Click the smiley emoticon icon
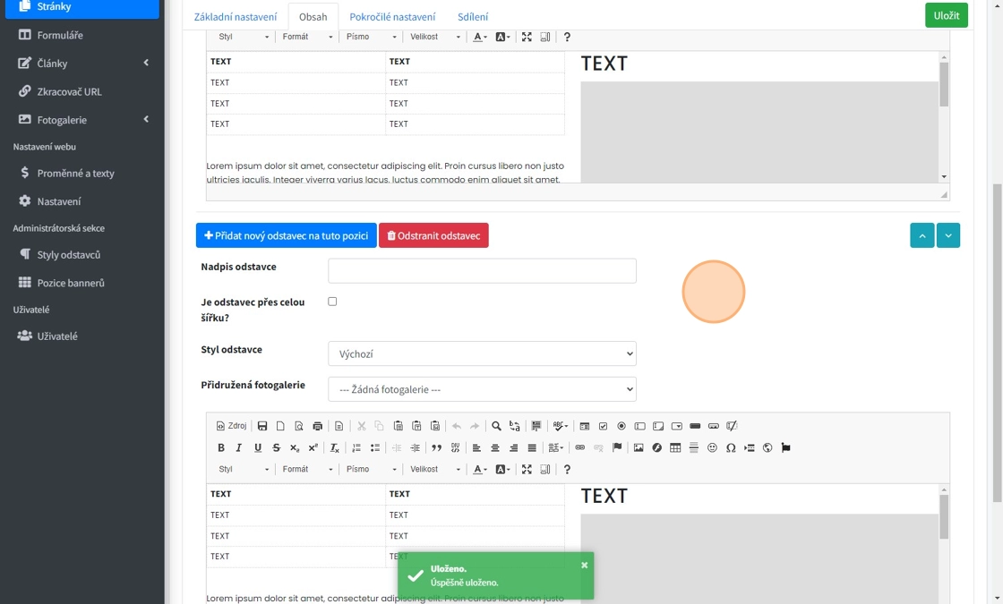The image size is (1003, 604). tap(712, 447)
